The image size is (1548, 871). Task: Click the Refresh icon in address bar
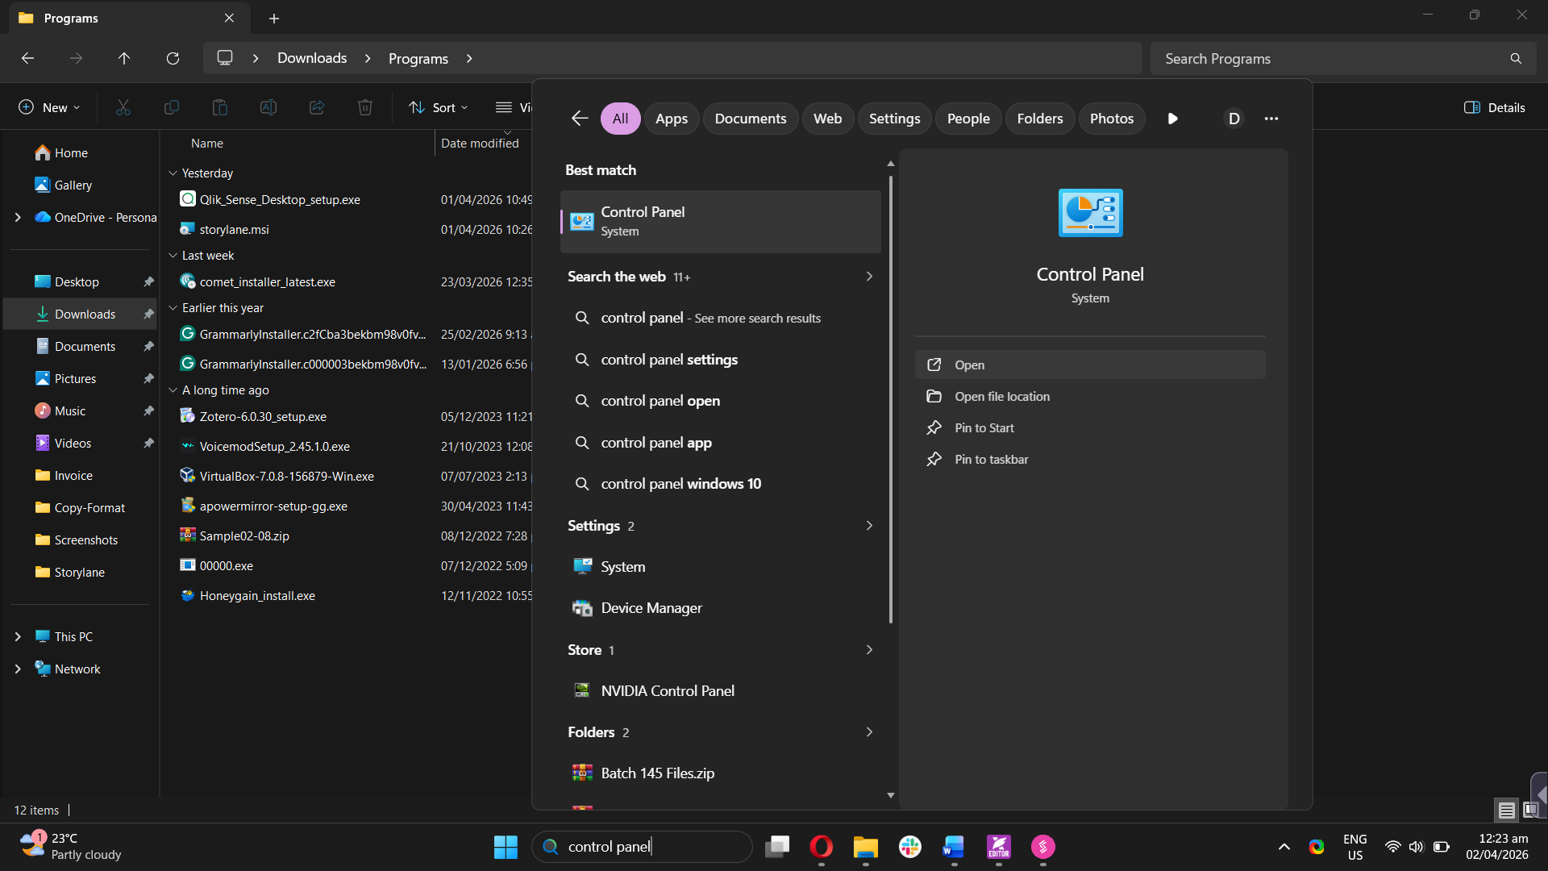(173, 58)
